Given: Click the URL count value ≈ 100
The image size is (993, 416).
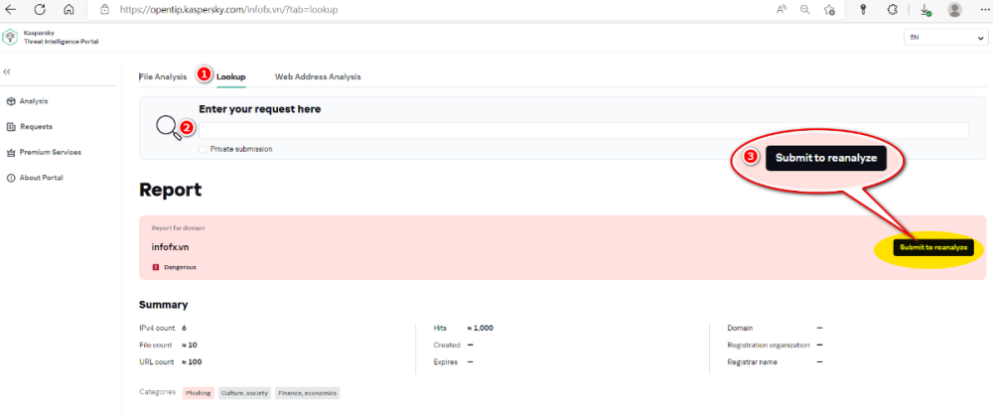Looking at the screenshot, I should click(192, 362).
